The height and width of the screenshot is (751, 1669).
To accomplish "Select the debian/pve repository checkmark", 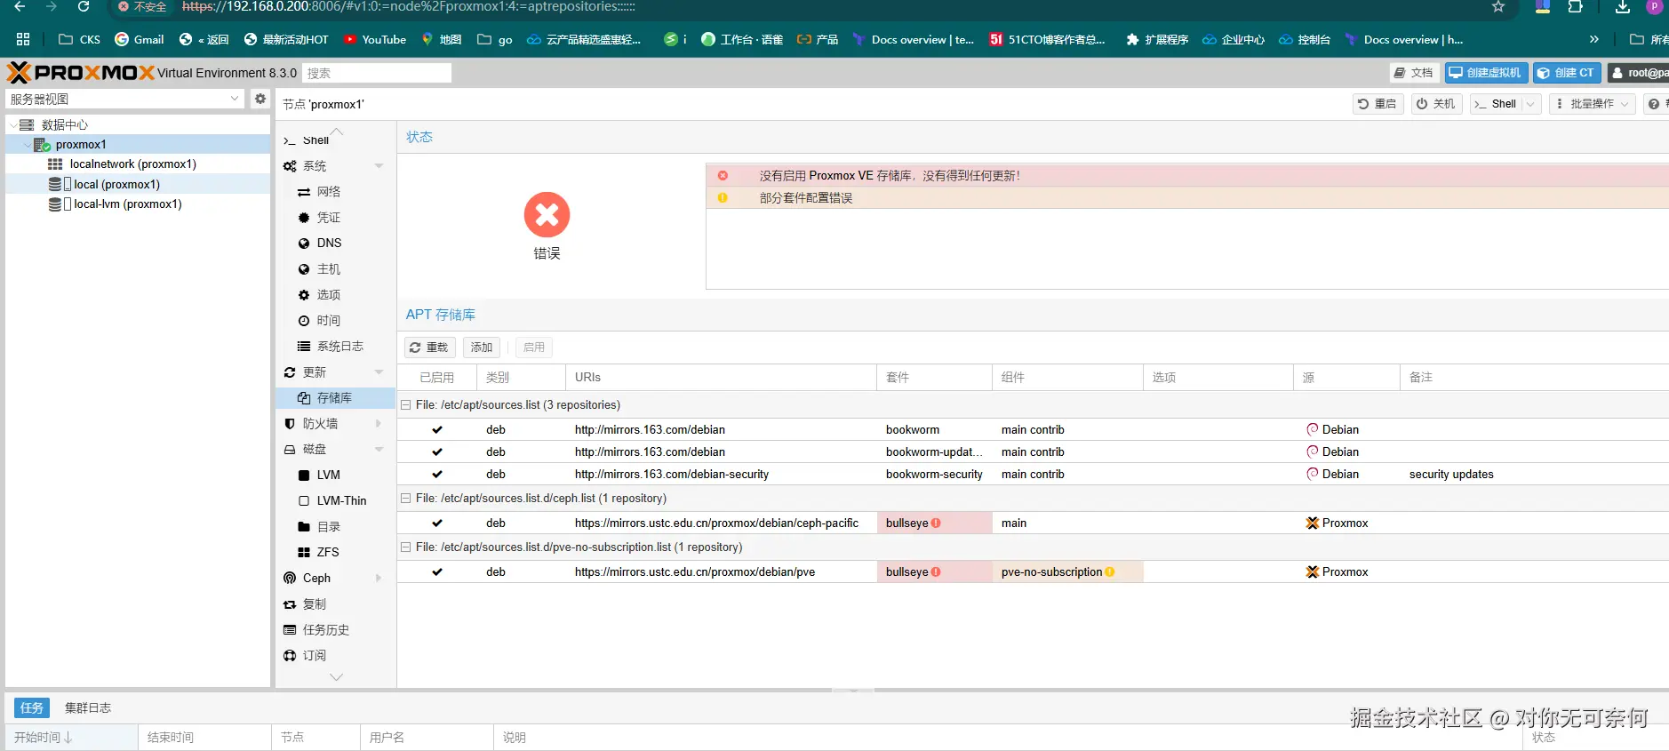I will (x=437, y=572).
